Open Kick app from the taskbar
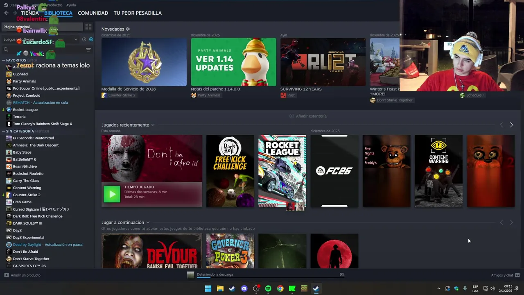524x295 pixels. pos(292,288)
